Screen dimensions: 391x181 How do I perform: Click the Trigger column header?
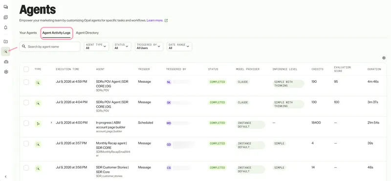pyautogui.click(x=144, y=69)
